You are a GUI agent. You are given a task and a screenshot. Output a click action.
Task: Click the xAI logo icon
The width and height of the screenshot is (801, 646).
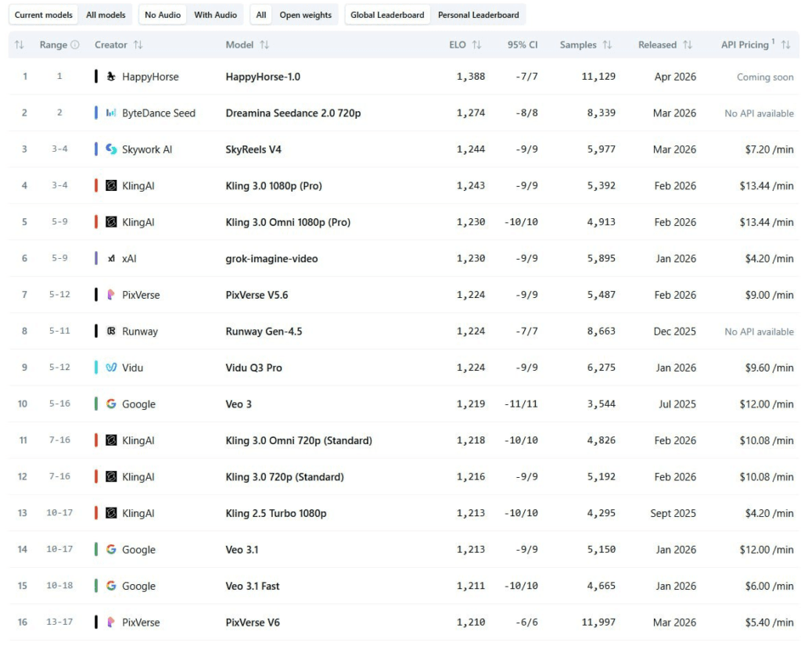click(x=111, y=259)
